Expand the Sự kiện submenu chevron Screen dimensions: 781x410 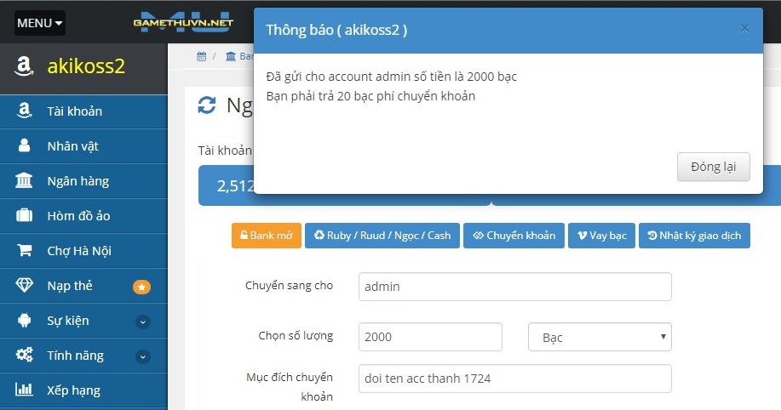[x=142, y=322]
